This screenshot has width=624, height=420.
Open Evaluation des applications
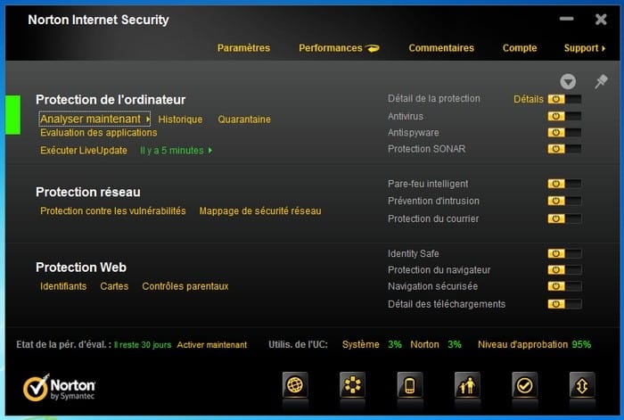[99, 133]
